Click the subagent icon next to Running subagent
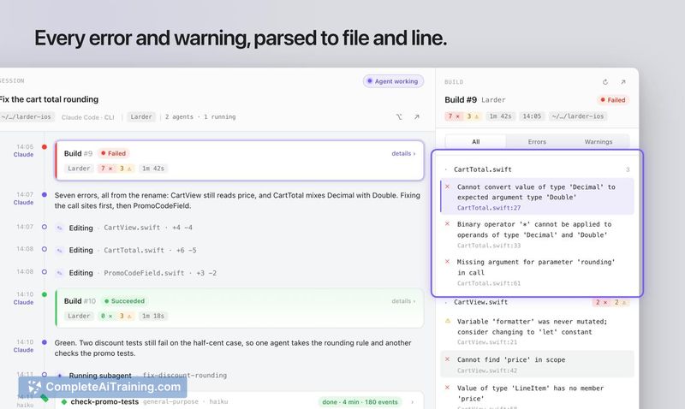685x409 pixels. click(60, 376)
